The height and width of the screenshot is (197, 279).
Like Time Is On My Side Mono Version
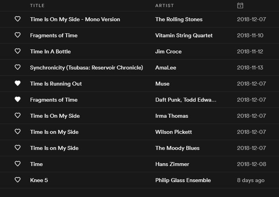coord(18,19)
